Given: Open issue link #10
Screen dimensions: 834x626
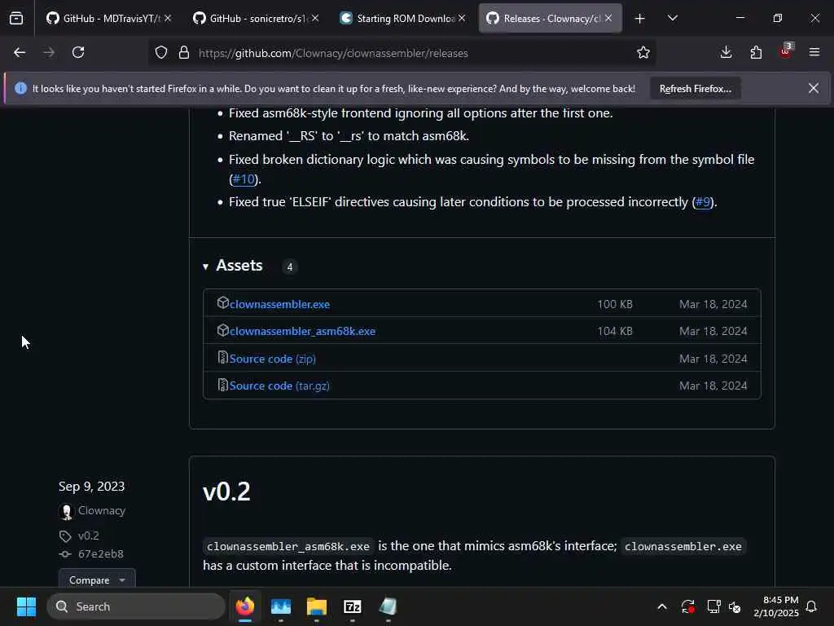Looking at the screenshot, I should coord(244,179).
